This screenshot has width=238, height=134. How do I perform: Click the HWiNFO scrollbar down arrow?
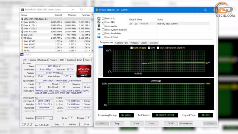pos(92,50)
